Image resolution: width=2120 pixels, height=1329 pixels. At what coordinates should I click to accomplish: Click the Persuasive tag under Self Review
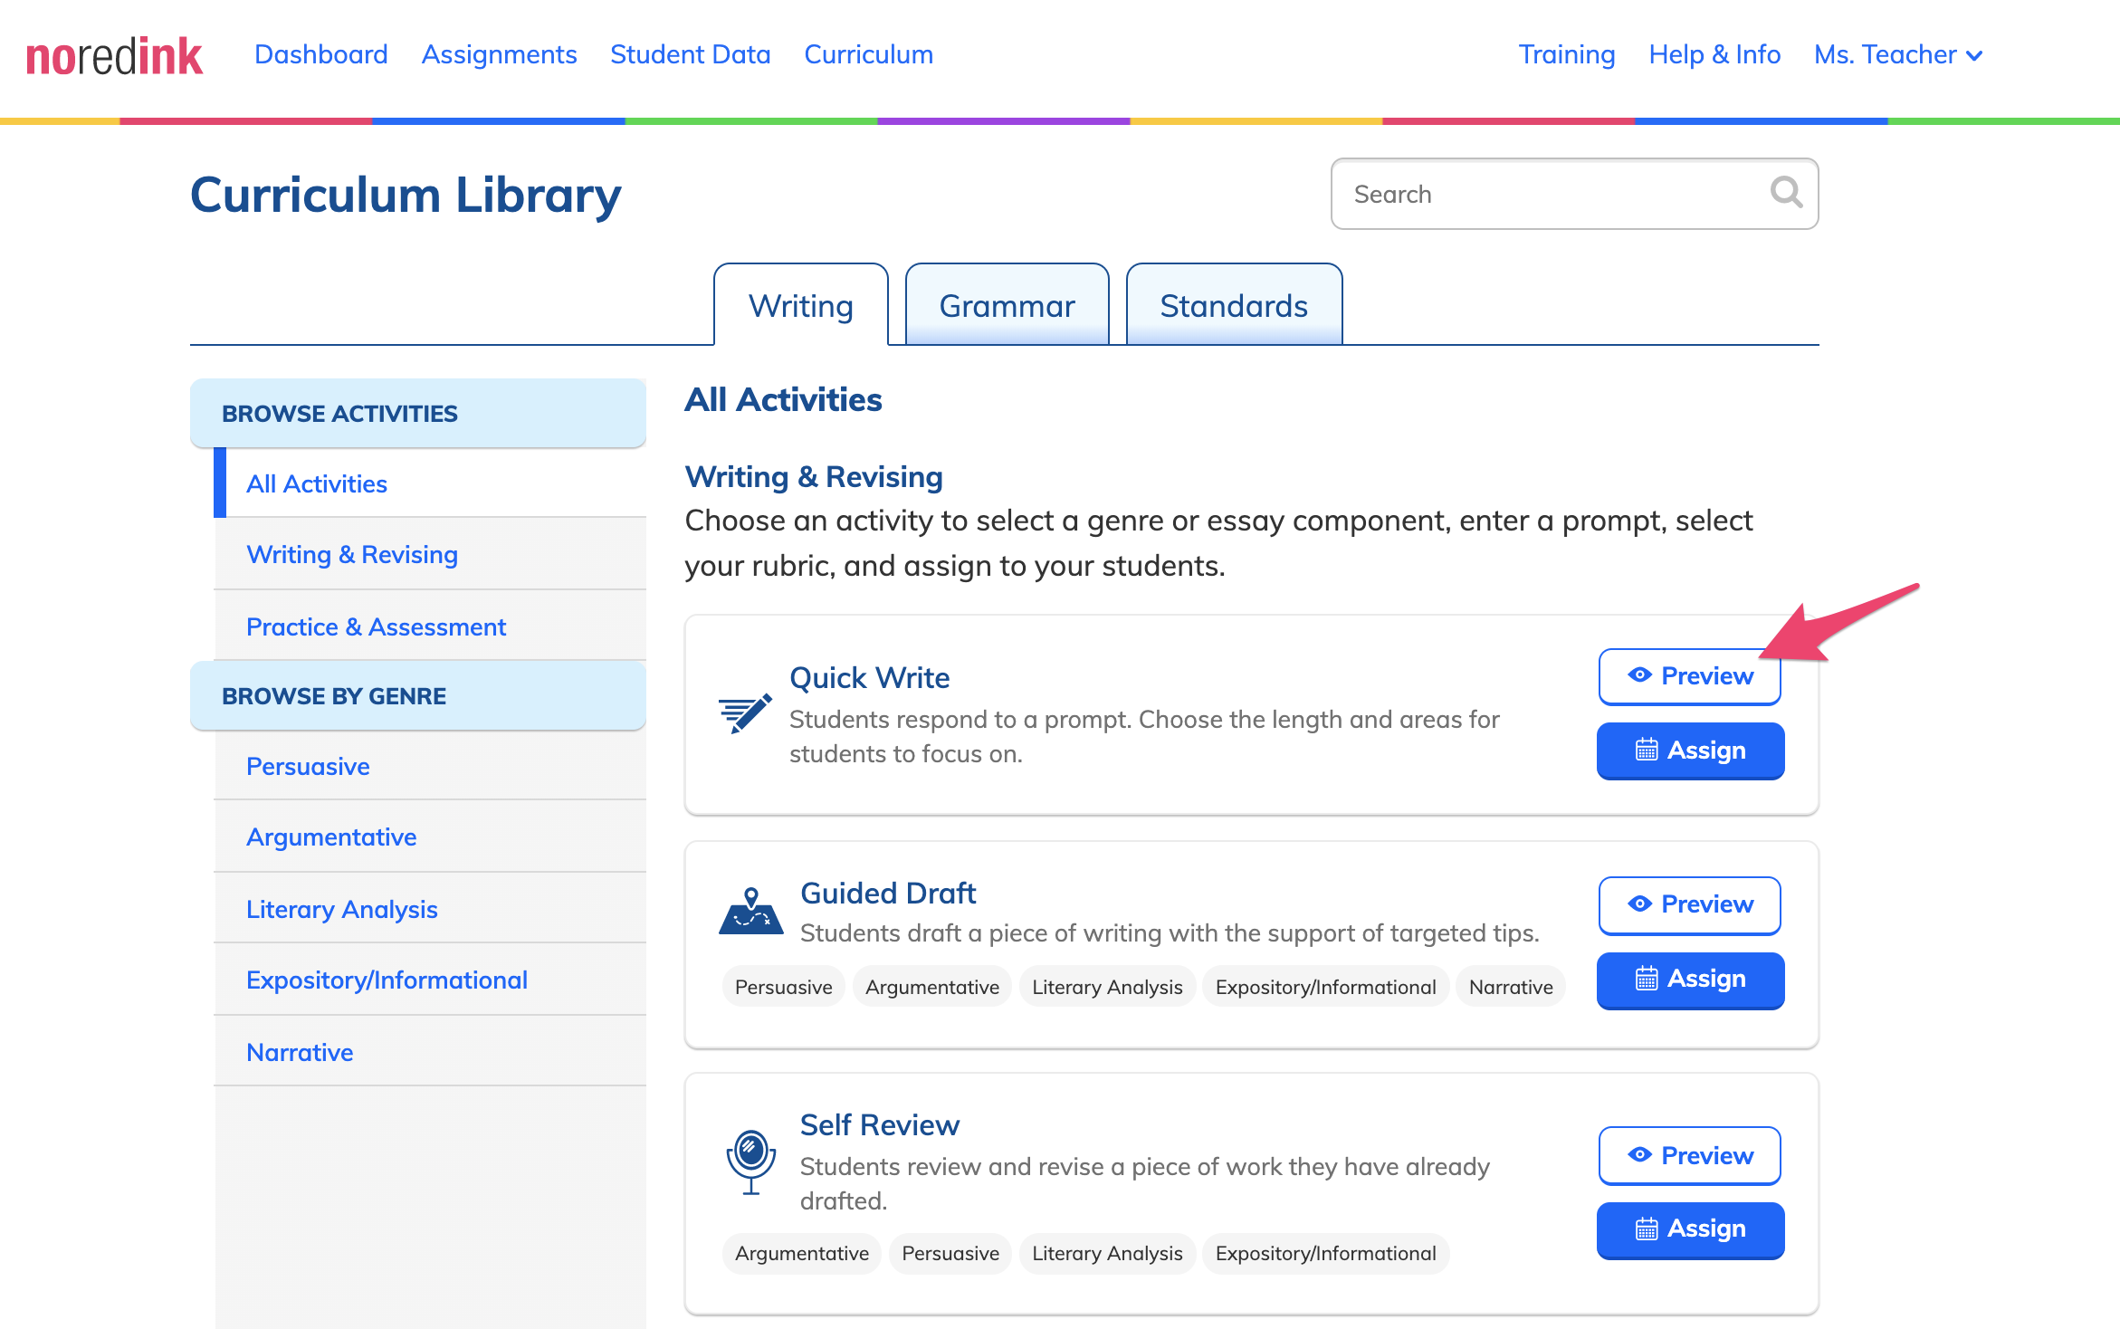click(950, 1253)
